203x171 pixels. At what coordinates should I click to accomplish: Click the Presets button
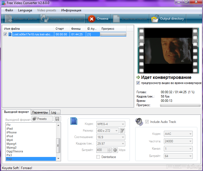[42, 119]
